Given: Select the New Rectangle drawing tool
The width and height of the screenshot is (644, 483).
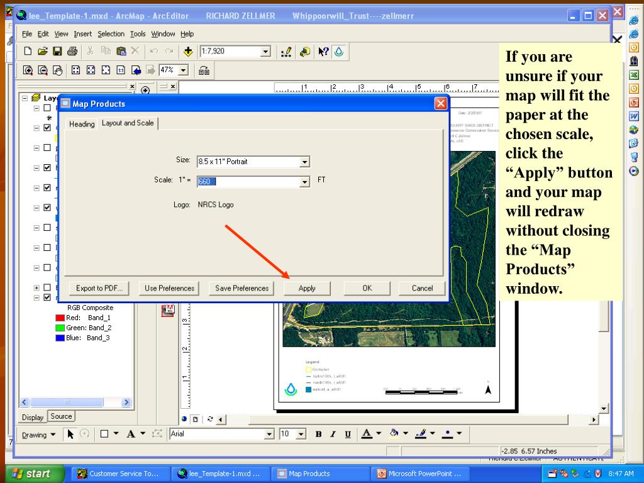Looking at the screenshot, I should coord(104,434).
